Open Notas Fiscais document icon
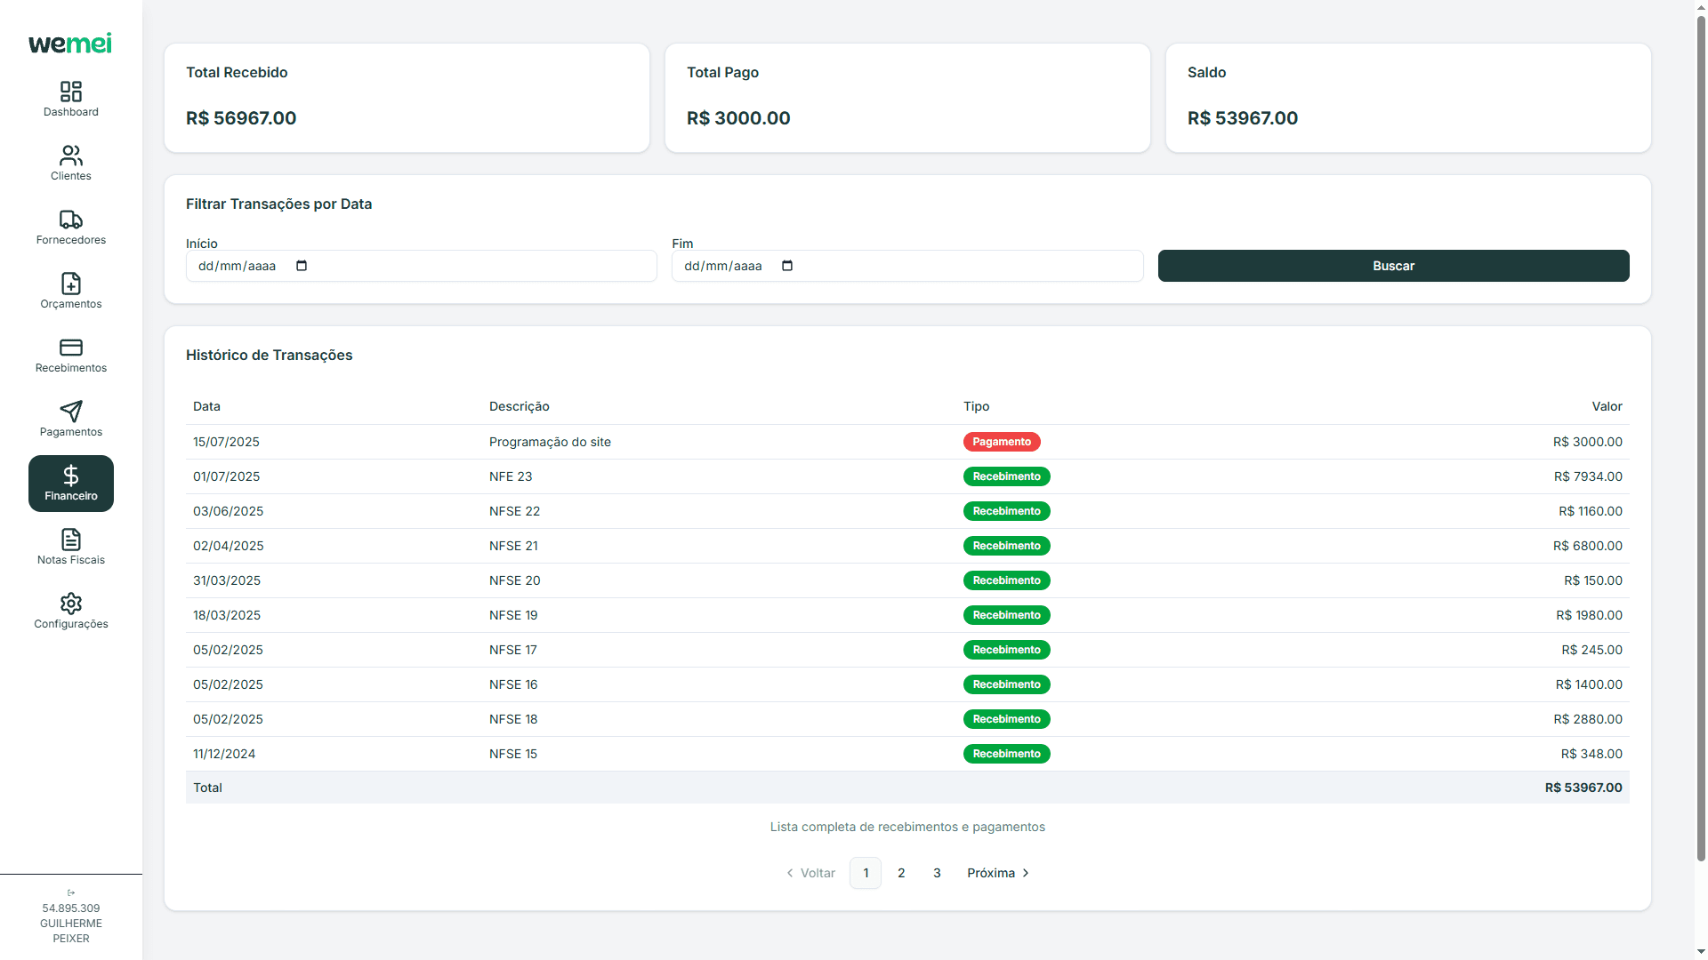 (x=71, y=540)
